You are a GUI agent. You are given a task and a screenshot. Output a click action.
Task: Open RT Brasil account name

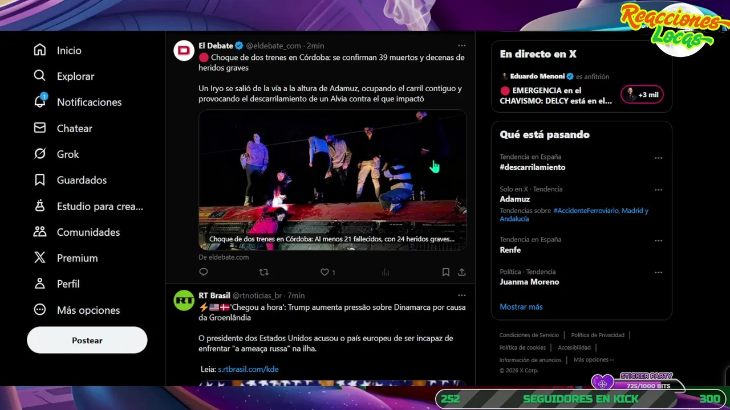click(x=214, y=296)
